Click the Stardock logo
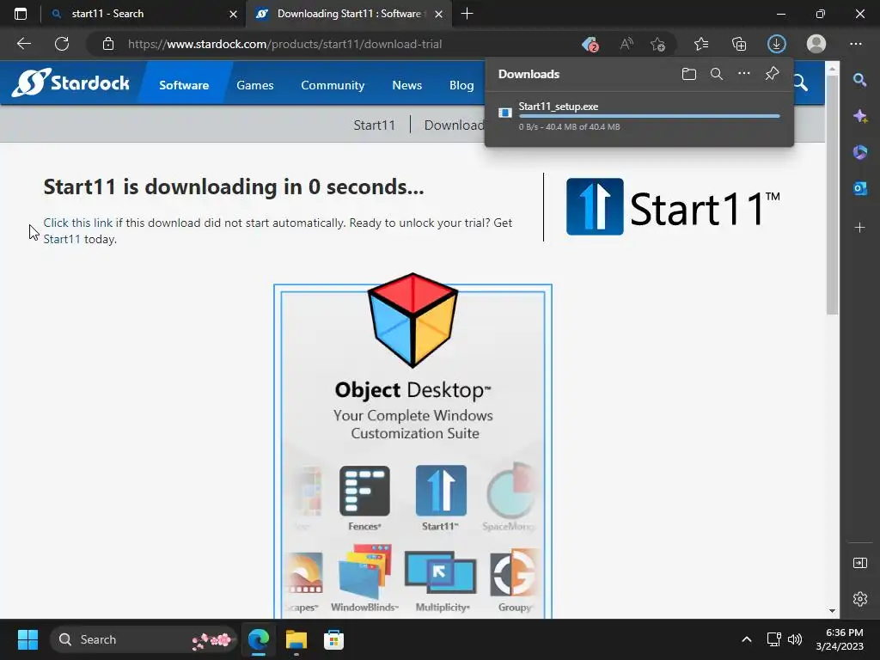This screenshot has width=880, height=660. 70,82
